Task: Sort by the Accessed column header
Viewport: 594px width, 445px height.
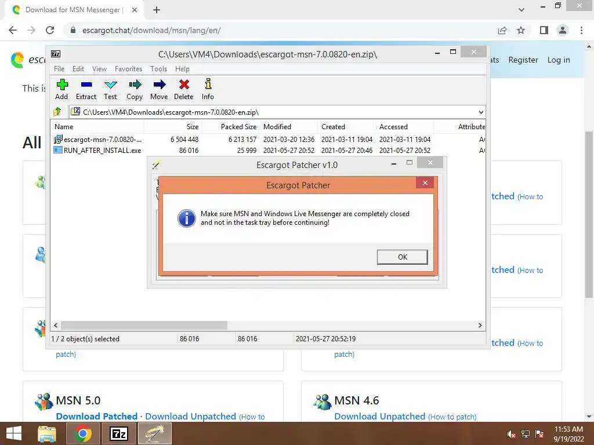Action: [404, 127]
